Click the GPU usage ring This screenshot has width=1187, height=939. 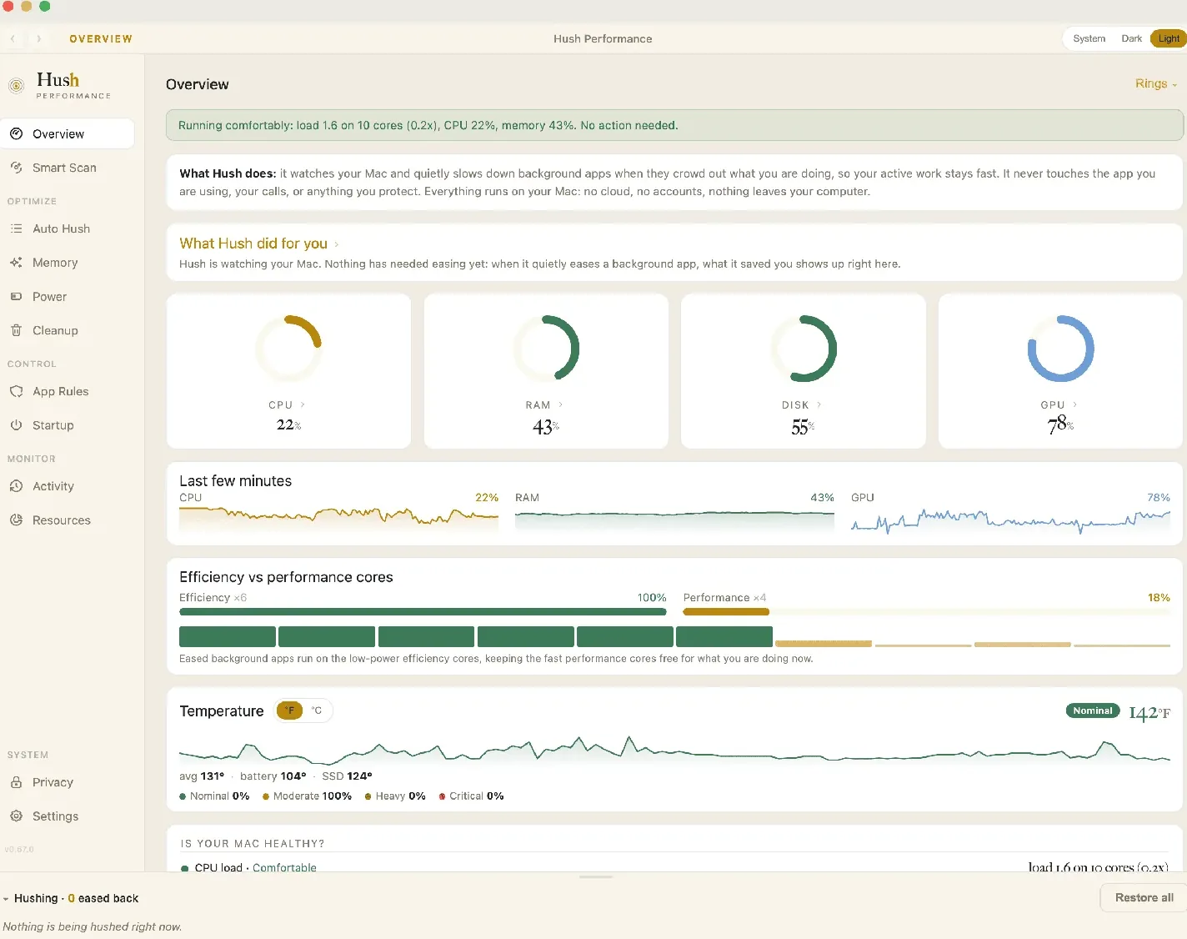tap(1060, 349)
